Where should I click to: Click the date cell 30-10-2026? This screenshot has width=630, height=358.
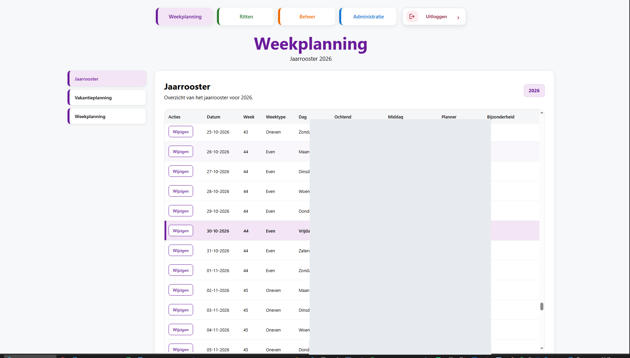pos(218,231)
